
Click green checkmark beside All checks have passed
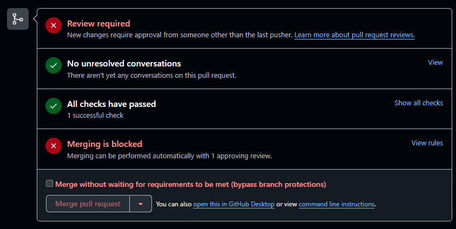click(x=53, y=106)
